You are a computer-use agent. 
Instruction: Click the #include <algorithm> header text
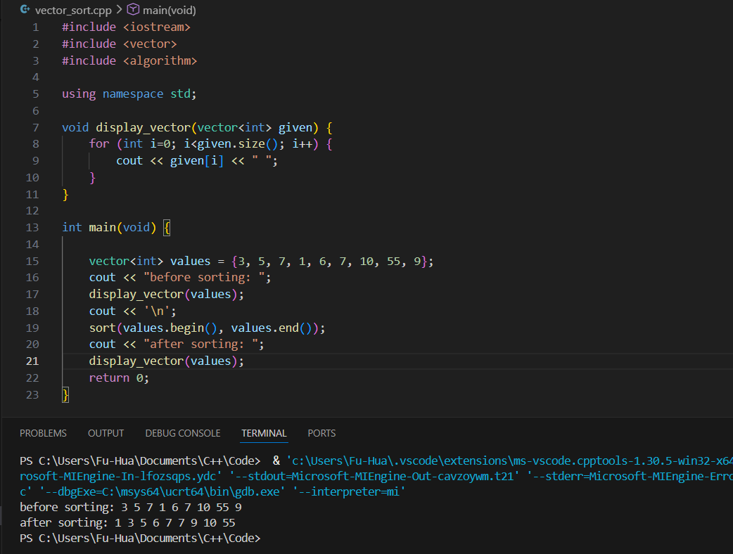click(129, 60)
